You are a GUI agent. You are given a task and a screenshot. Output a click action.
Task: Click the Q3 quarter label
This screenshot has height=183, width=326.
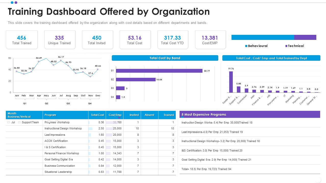click(68, 103)
